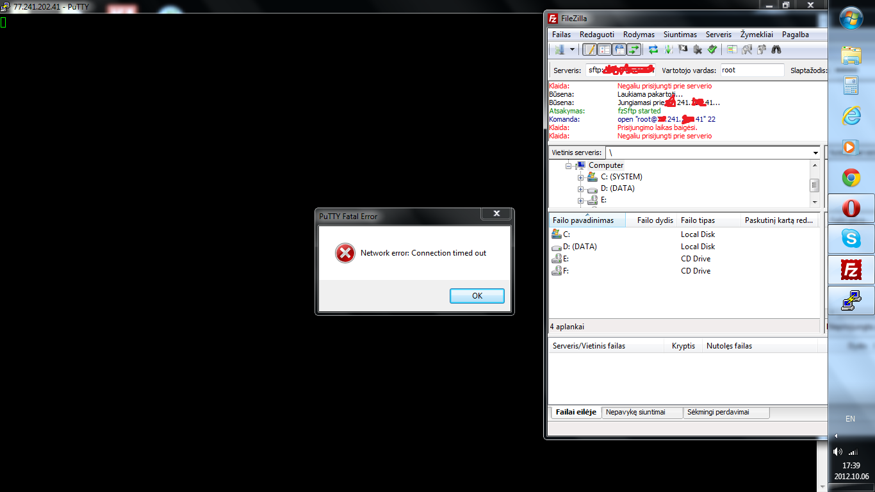The width and height of the screenshot is (875, 492).
Task: Expand the D: (DATA) tree node
Action: pyautogui.click(x=581, y=189)
